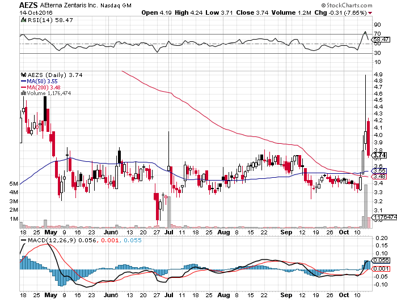This screenshot has width=397, height=300.
Task: Click the 5M volume axis label
Action: click(14, 184)
